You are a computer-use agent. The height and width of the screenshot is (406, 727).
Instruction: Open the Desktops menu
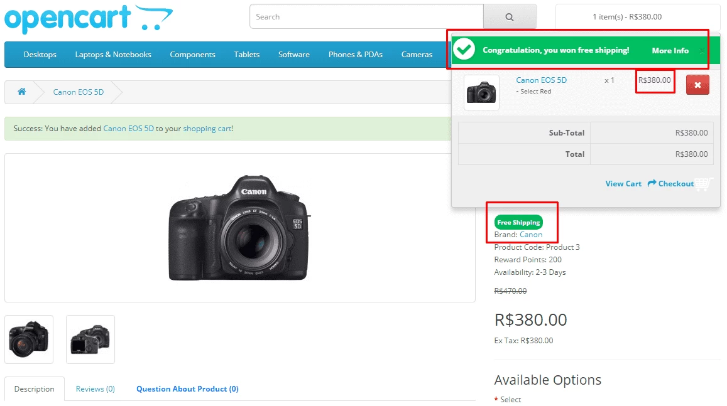coord(40,55)
